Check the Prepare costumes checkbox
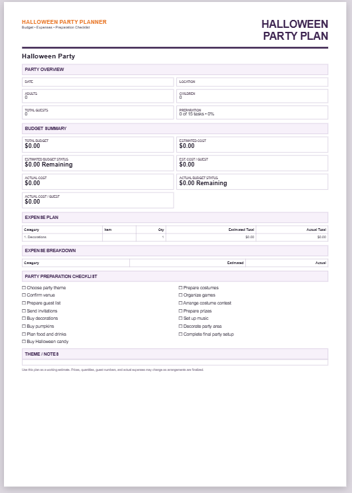352x493 pixels. (x=180, y=288)
